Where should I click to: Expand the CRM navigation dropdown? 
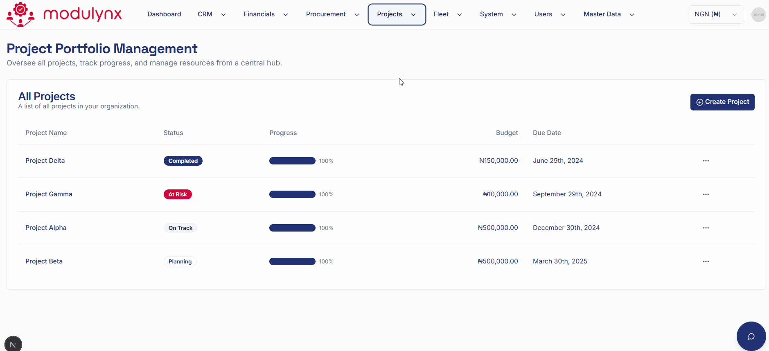(x=211, y=14)
